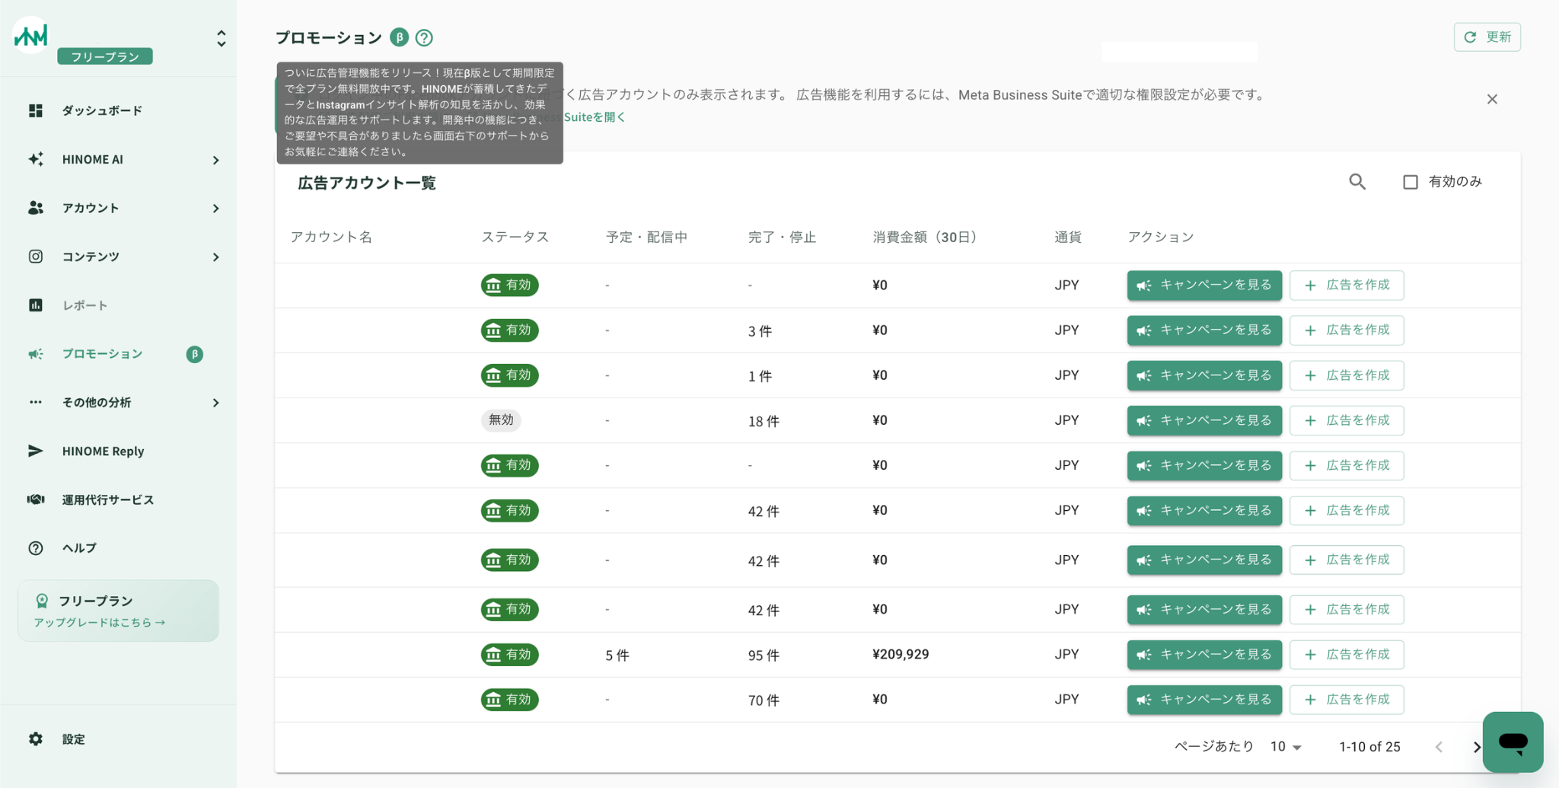Screen dimensions: 1559x788
Task: Expand the コンテンツ submenu
Action: point(216,257)
